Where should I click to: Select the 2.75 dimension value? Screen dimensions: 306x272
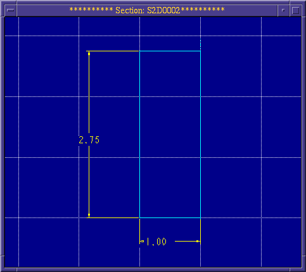tap(89, 140)
